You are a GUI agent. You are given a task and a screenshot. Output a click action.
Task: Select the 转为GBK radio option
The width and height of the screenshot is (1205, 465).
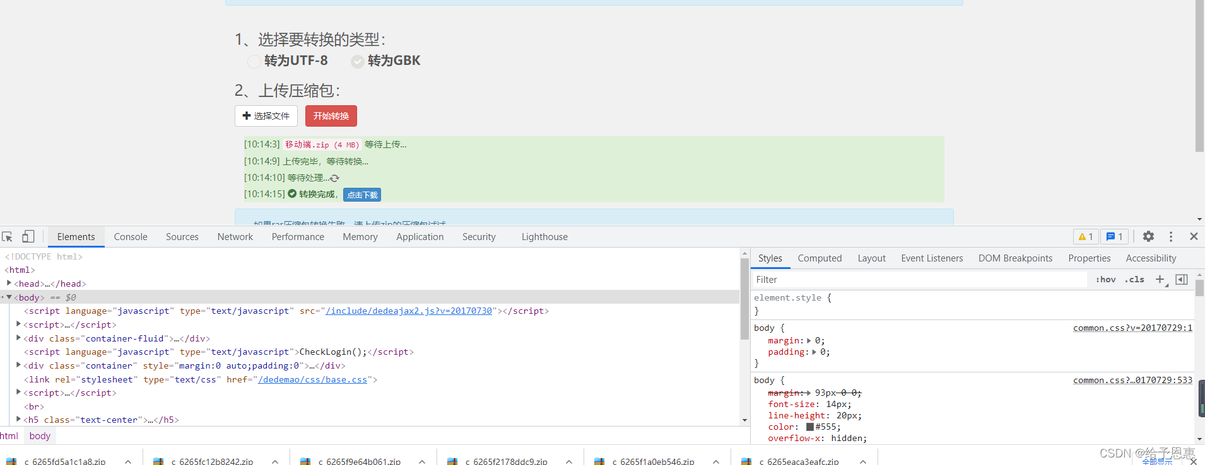pyautogui.click(x=357, y=61)
